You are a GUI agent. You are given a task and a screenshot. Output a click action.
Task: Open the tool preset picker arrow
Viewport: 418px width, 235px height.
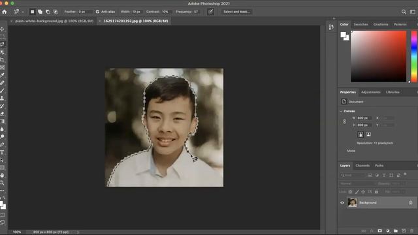(23, 12)
